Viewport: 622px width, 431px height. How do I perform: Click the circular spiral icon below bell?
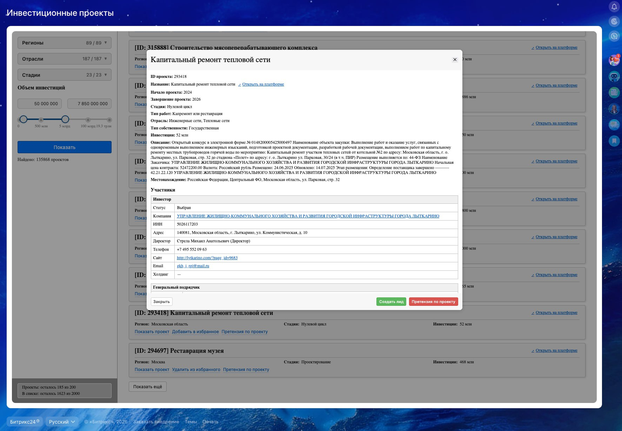click(x=614, y=21)
